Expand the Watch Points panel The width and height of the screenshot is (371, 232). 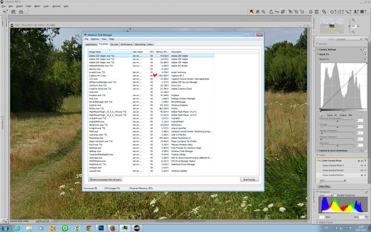pyautogui.click(x=317, y=222)
